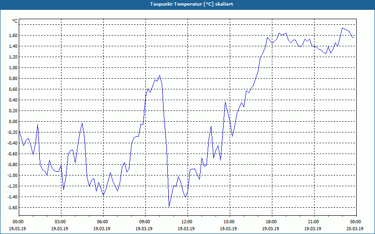Choose the '-0,80' y-axis value

click(x=13, y=165)
